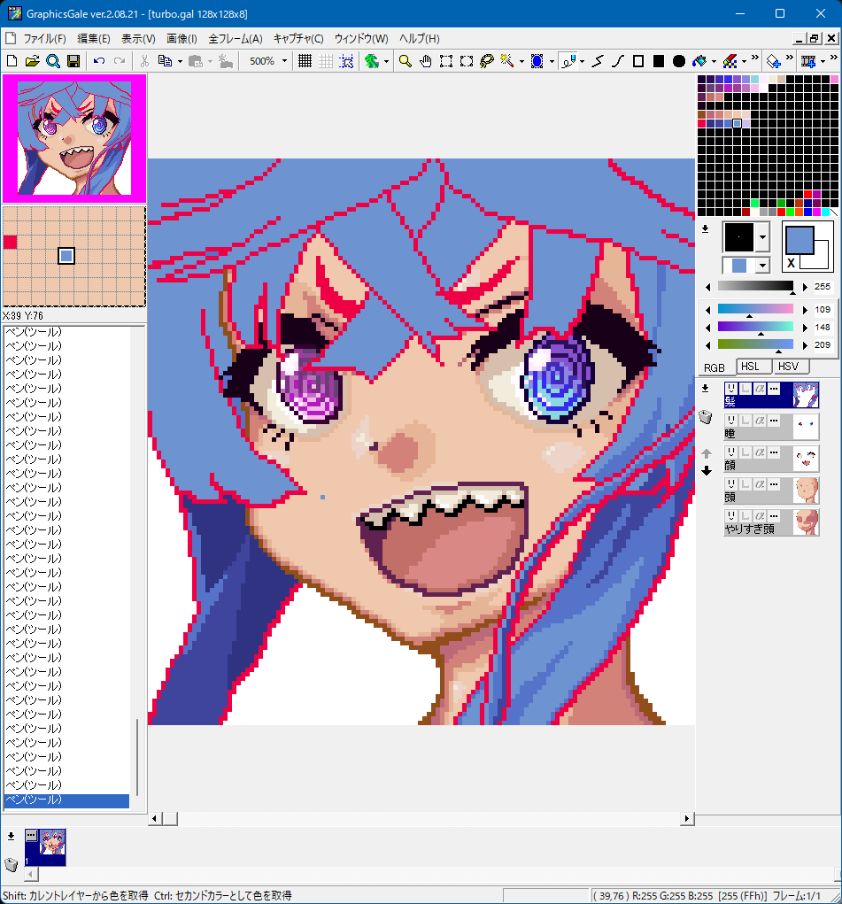This screenshot has width=842, height=904.
Task: Pick the Flood Fill bucket tool
Action: tap(700, 61)
